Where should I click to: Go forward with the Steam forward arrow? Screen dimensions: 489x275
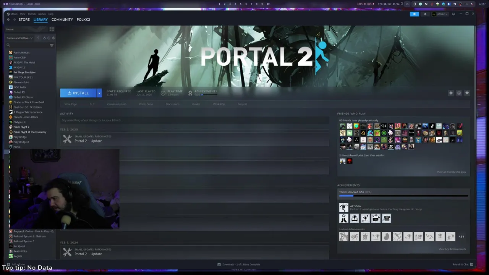pyautogui.click(x=15, y=19)
